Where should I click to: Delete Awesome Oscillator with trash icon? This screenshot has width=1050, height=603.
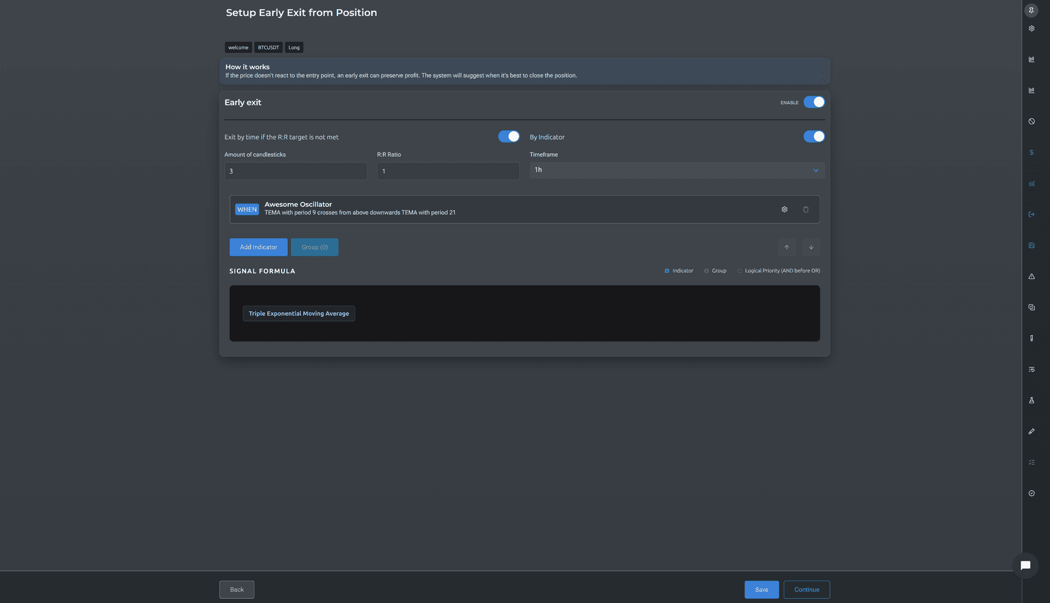[806, 209]
